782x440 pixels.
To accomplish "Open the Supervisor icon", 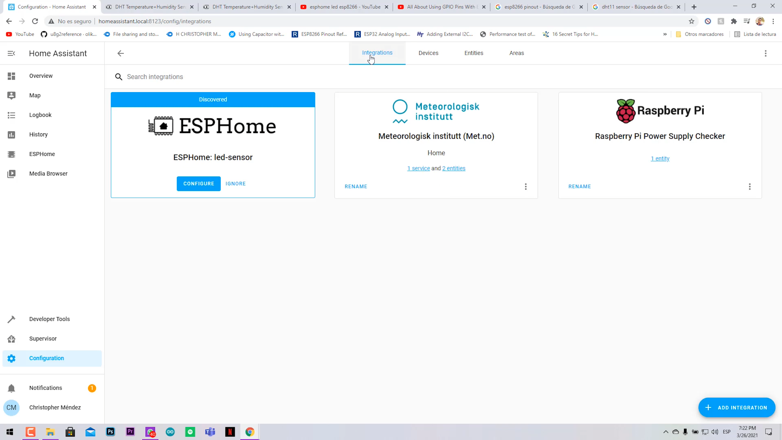I will (11, 339).
